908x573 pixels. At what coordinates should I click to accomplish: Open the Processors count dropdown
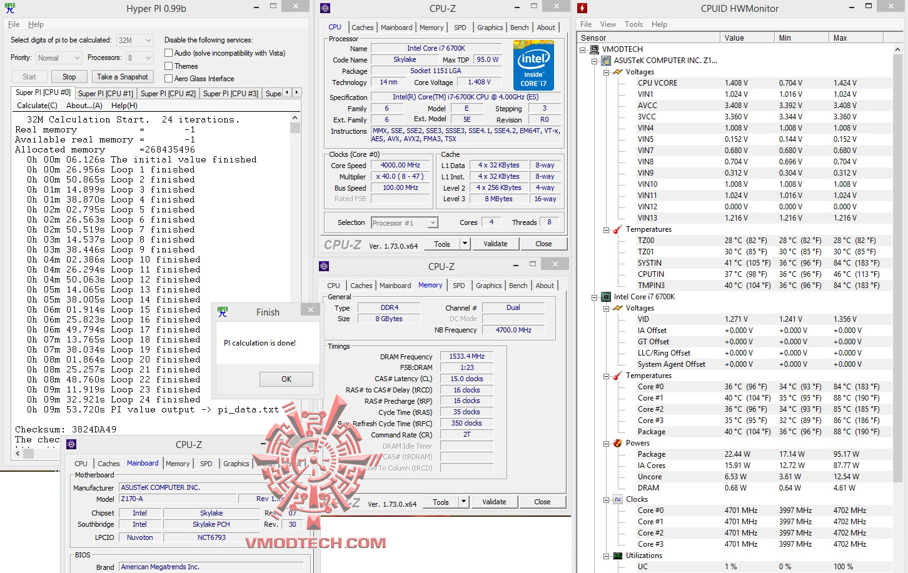(139, 58)
